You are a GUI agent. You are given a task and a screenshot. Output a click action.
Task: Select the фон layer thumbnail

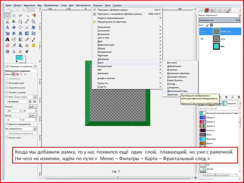pos(216,46)
